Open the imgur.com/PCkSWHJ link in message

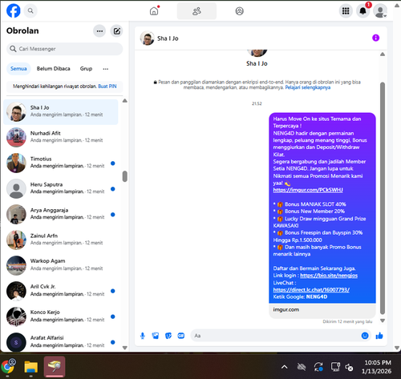click(308, 190)
